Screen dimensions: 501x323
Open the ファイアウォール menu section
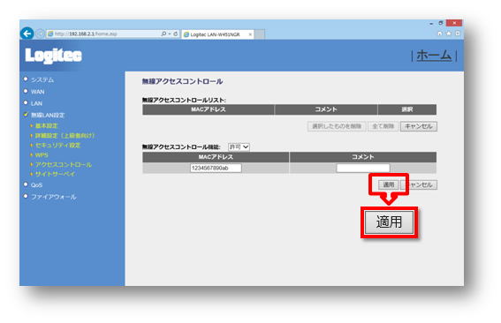click(53, 197)
